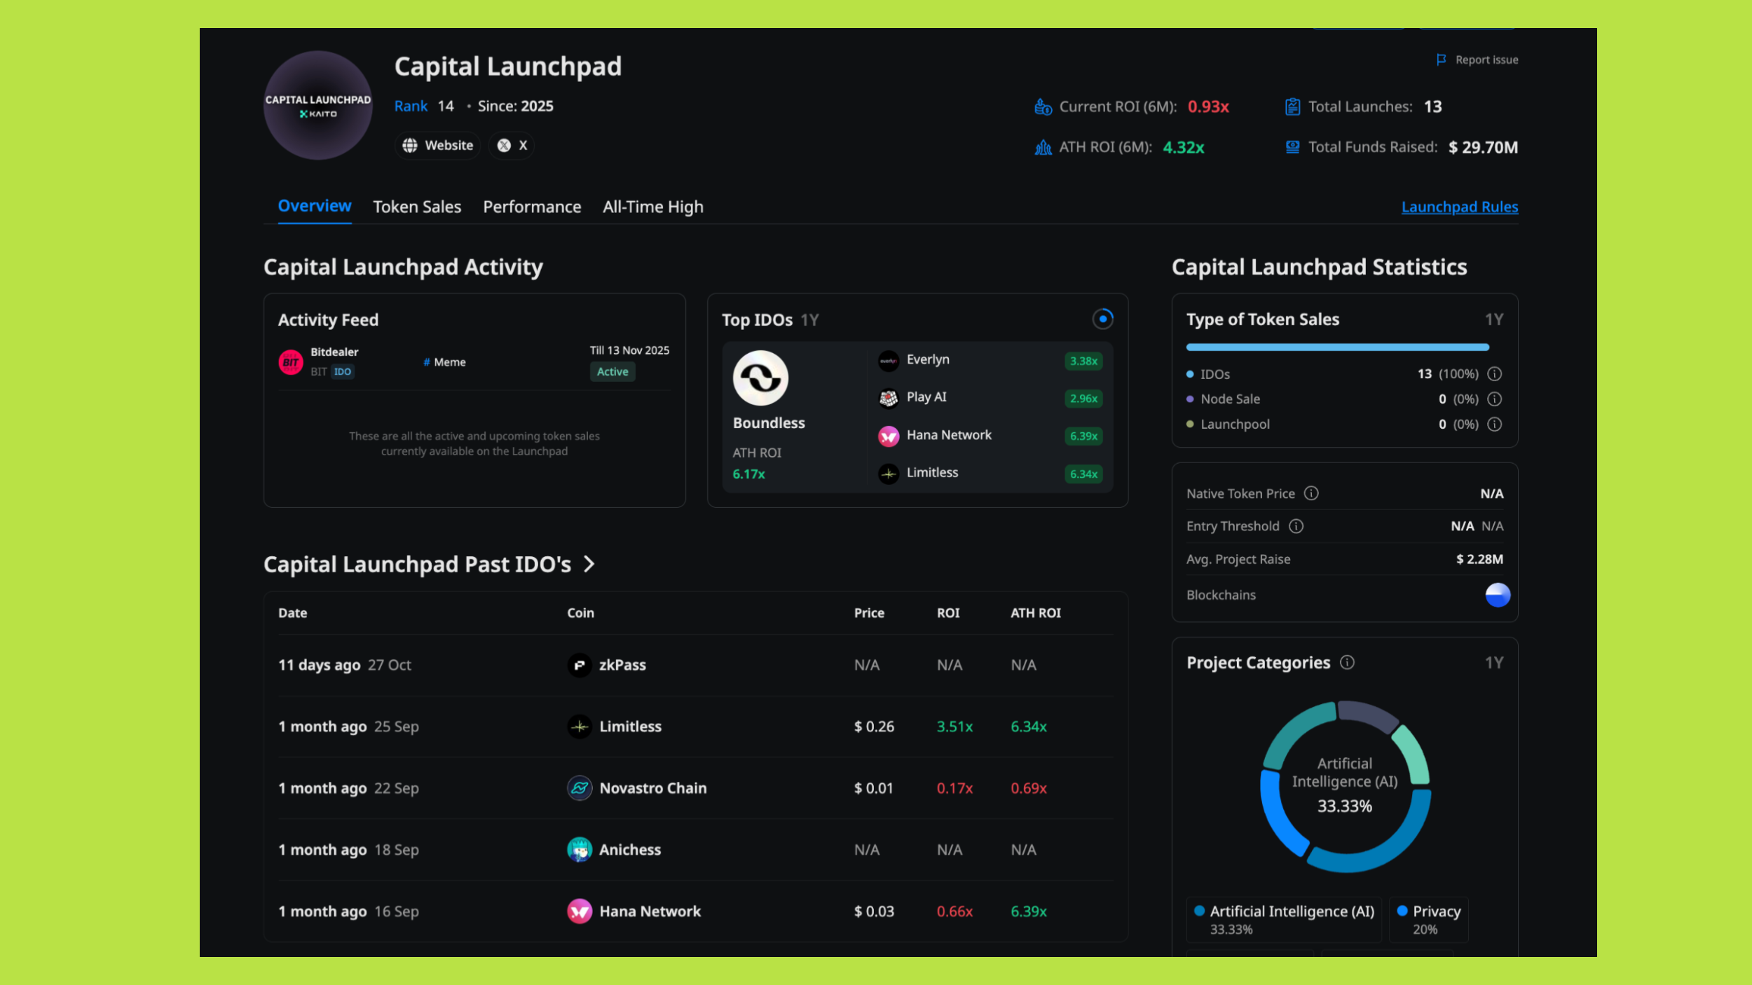This screenshot has height=985, width=1752.
Task: Click the Bitdealer token icon in Activity Feed
Action: click(x=290, y=361)
